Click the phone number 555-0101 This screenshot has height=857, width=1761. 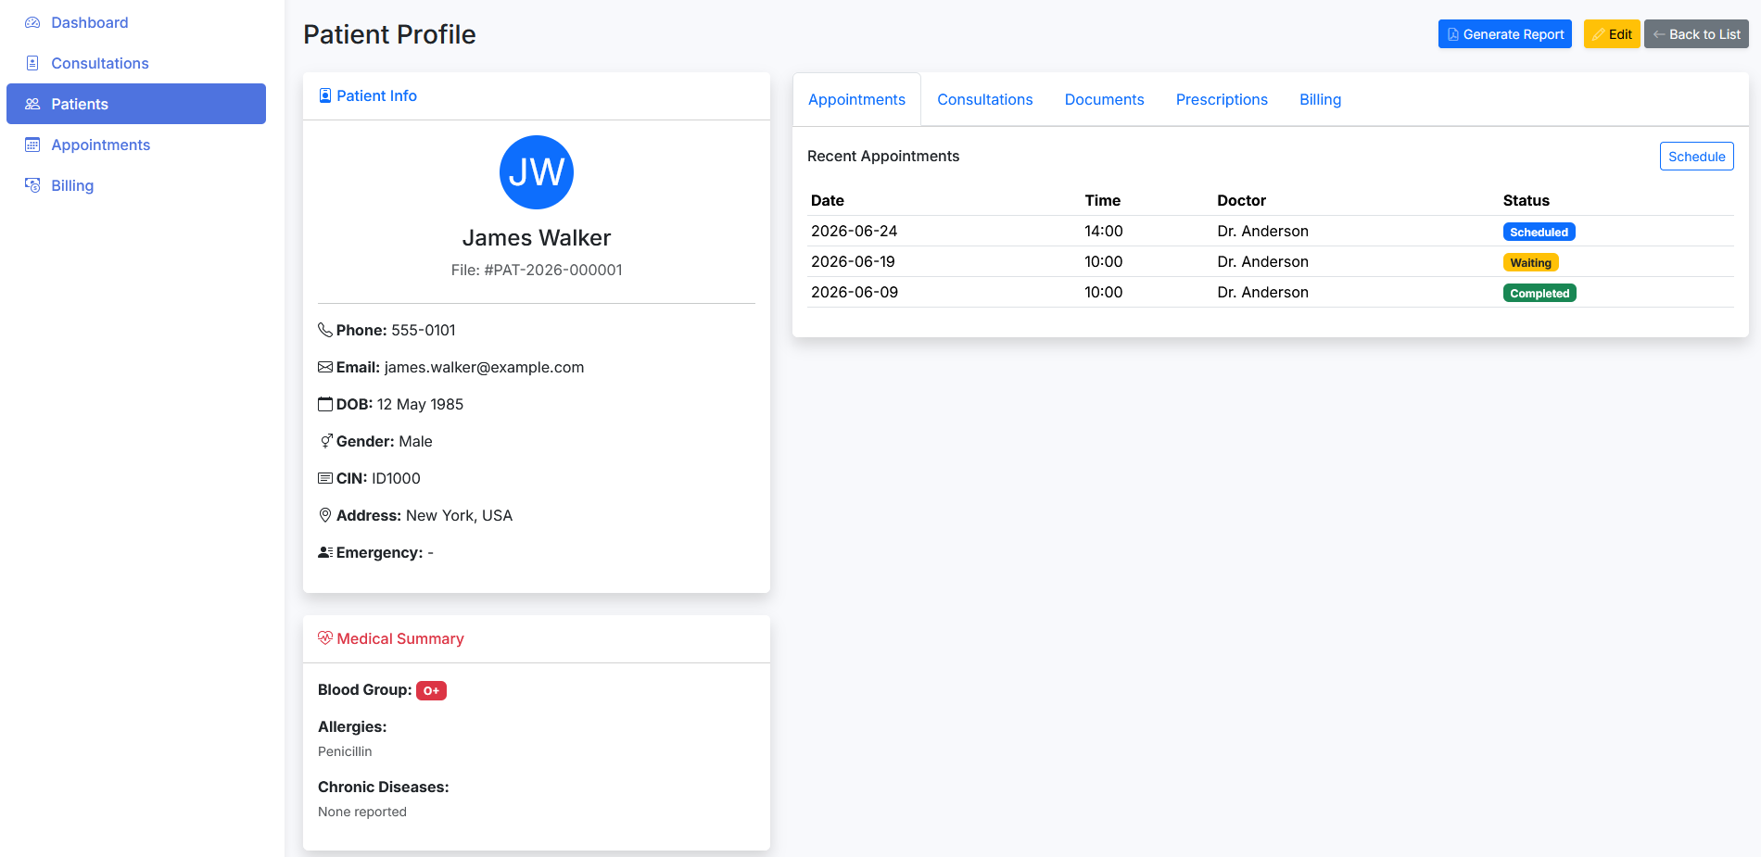423,330
